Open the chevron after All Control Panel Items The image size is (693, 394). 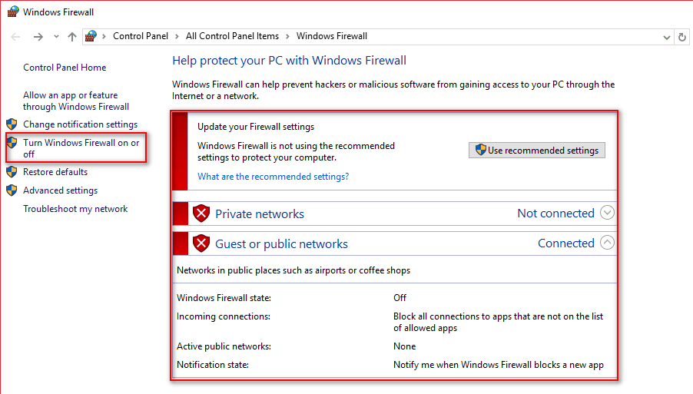(x=287, y=36)
